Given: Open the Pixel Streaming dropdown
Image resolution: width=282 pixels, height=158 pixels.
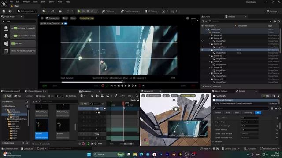Looking at the screenshot, I should (130, 11).
